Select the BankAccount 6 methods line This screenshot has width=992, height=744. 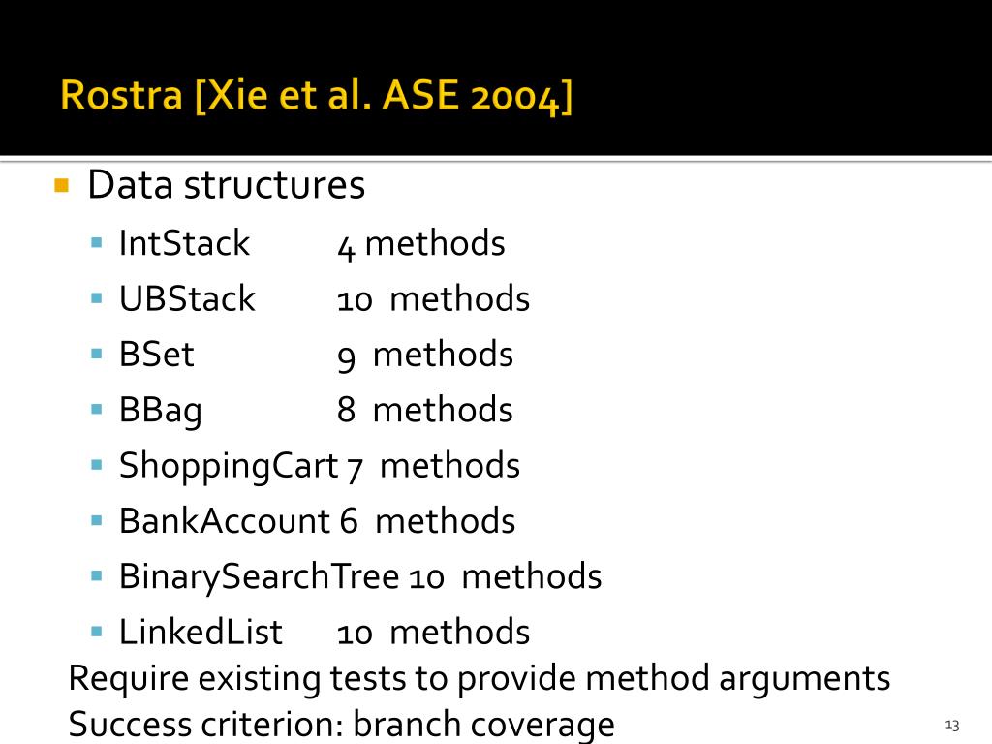317,521
